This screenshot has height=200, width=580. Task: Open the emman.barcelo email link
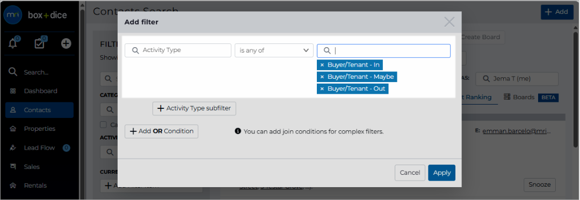(517, 131)
